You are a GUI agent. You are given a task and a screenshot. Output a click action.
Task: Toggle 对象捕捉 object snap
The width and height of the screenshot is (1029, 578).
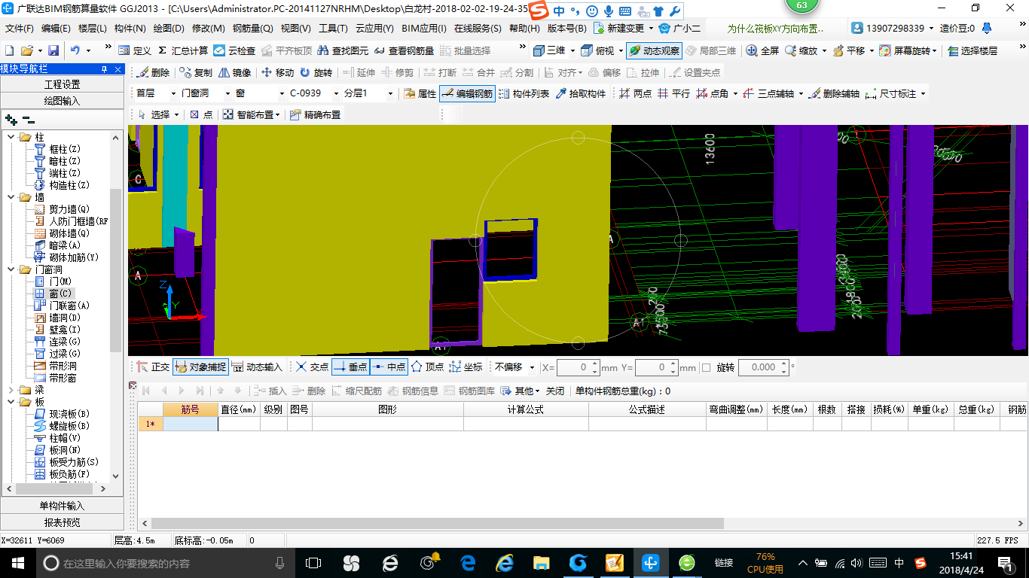pos(200,367)
